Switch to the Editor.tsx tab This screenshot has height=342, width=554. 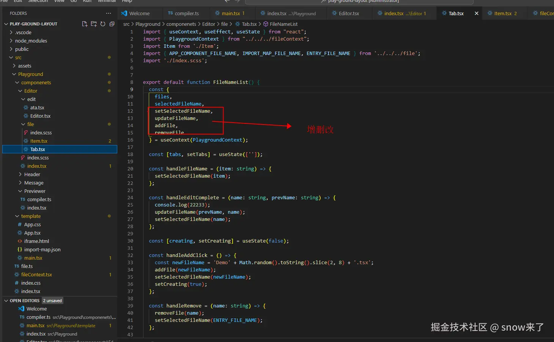[x=348, y=13]
